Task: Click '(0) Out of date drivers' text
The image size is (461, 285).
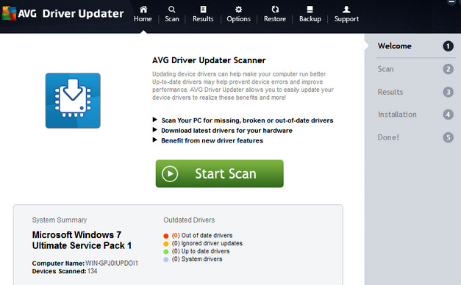Action: [x=202, y=235]
